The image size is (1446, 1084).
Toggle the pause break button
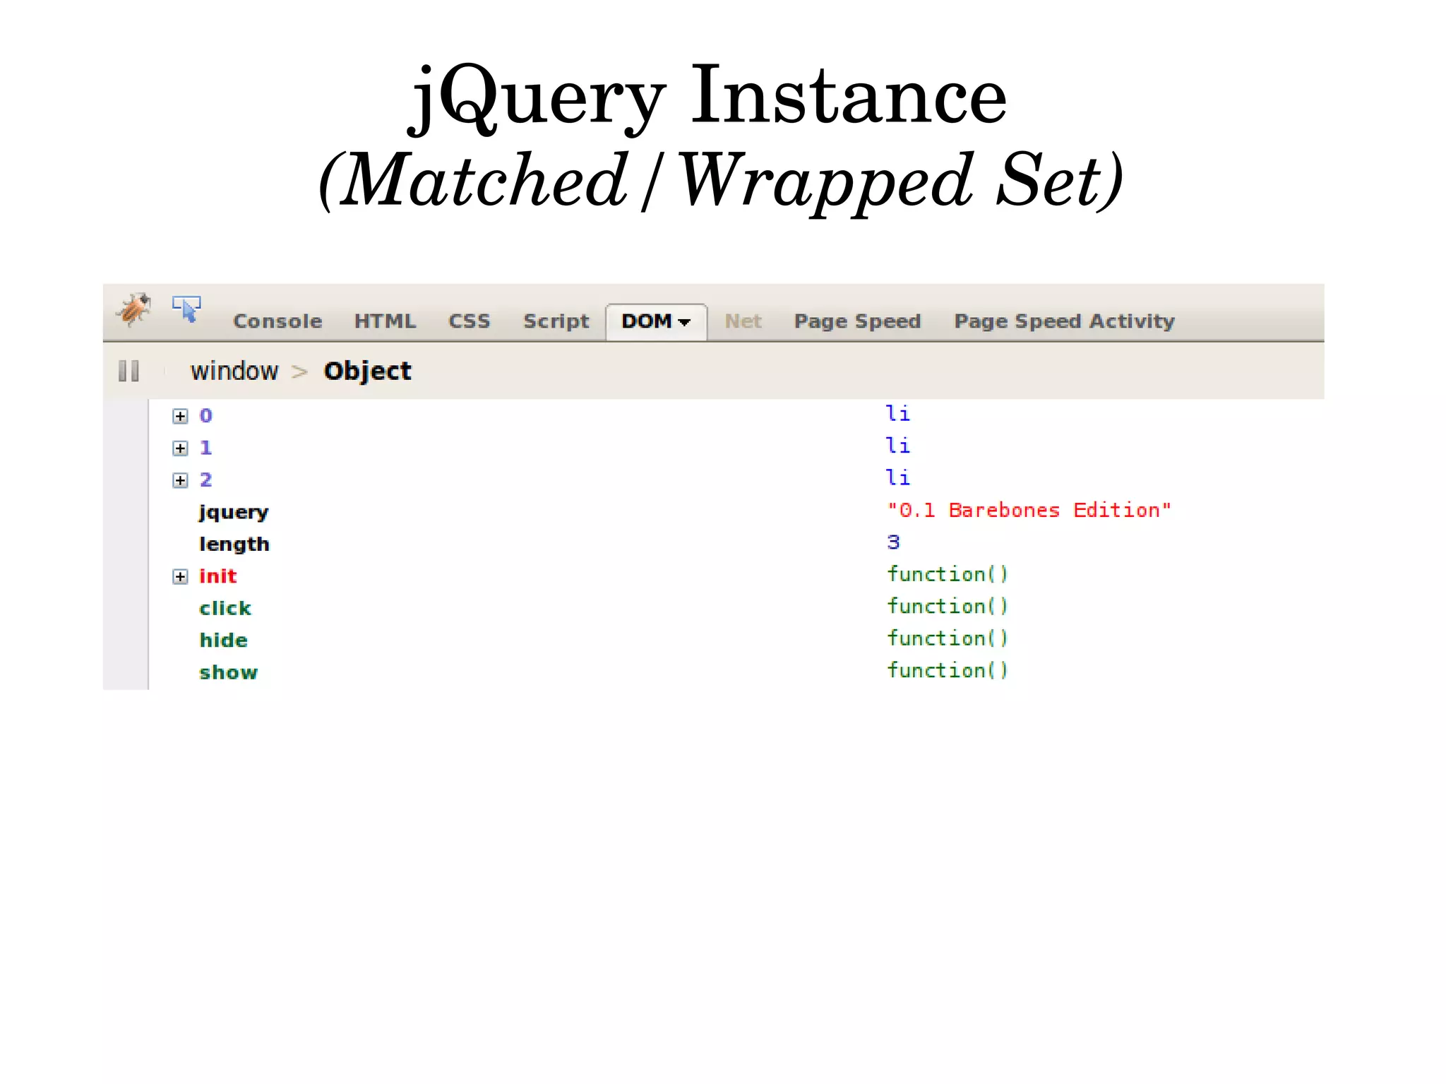pos(129,371)
